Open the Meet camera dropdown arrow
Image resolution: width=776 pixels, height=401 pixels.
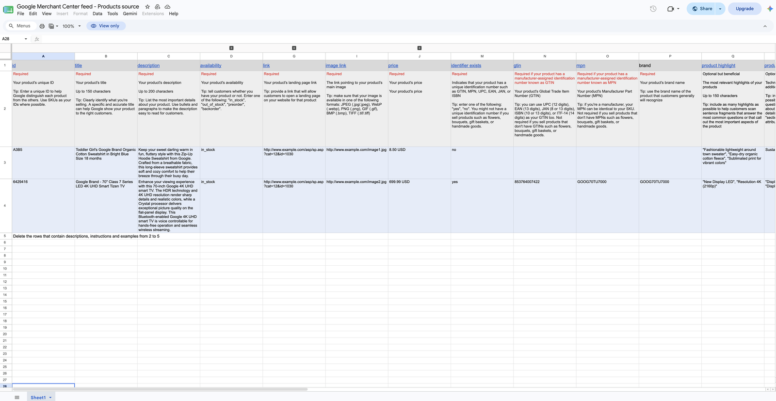coord(678,9)
